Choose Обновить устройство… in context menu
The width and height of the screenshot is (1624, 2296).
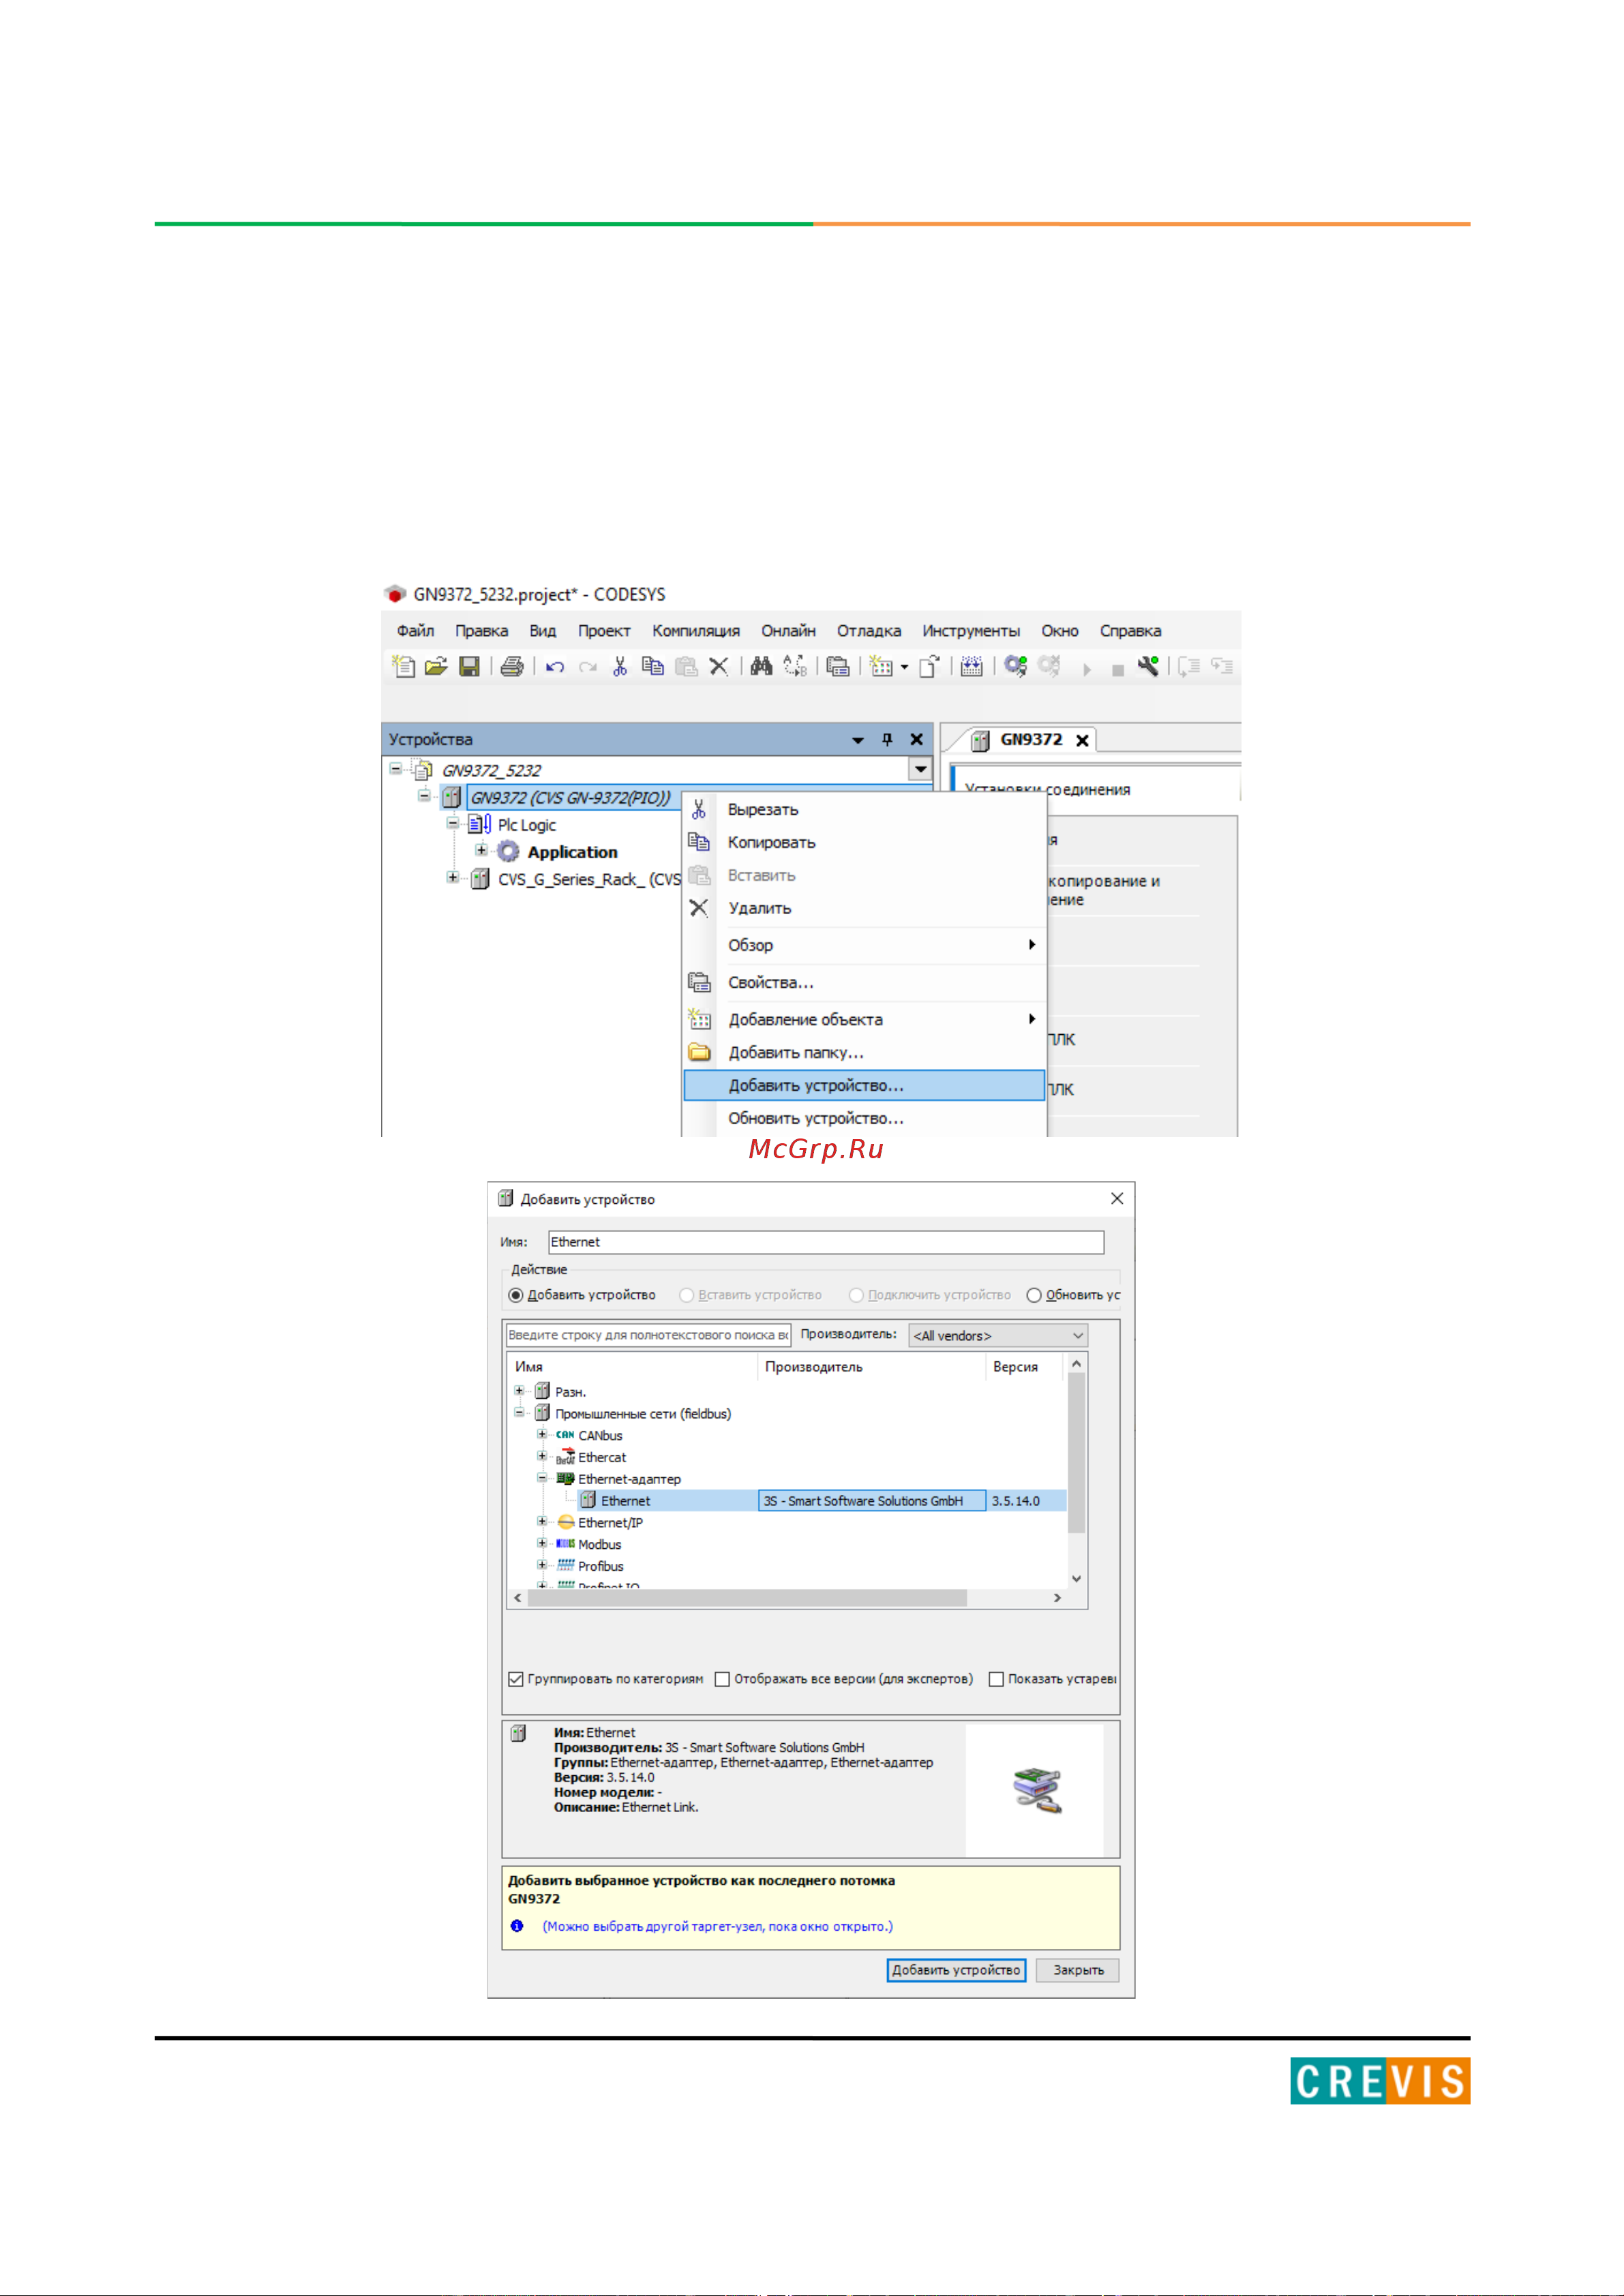click(864, 1118)
